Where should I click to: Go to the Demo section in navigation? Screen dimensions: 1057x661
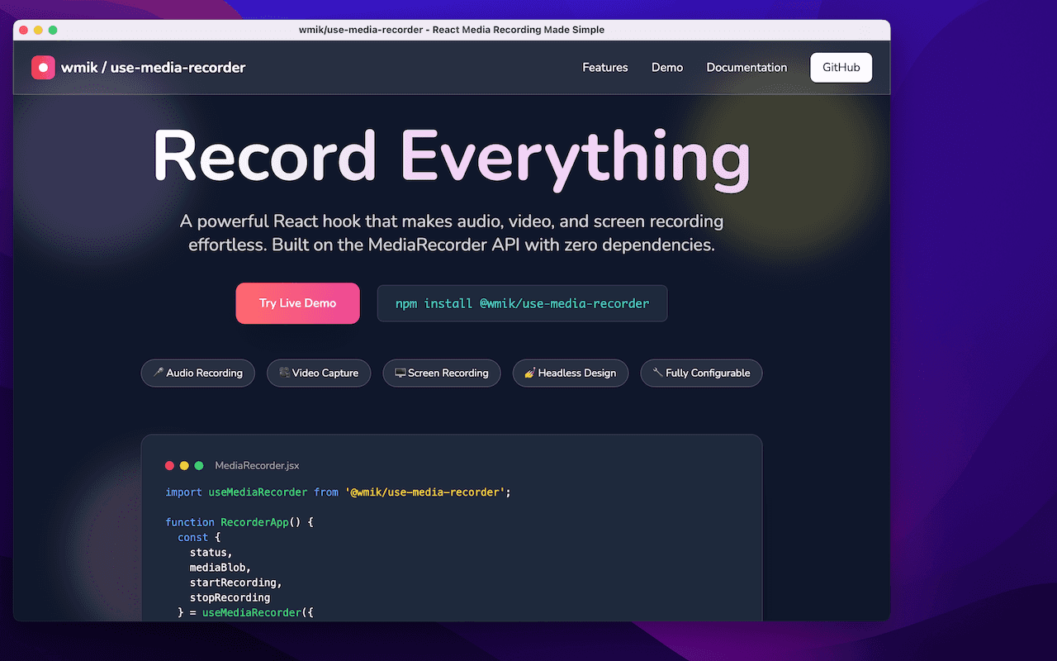tap(667, 68)
